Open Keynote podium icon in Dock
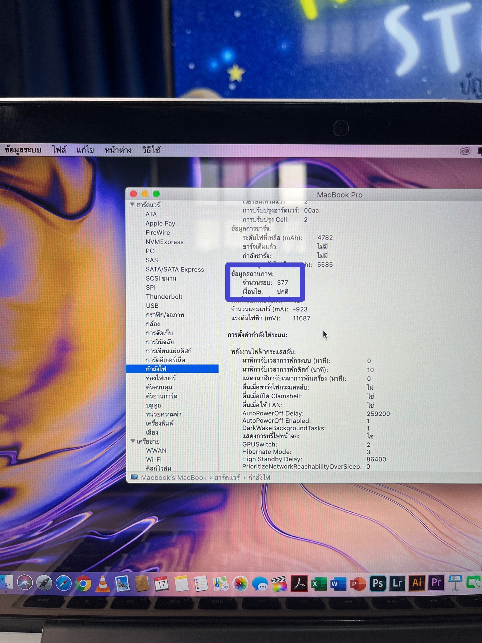 (x=455, y=583)
